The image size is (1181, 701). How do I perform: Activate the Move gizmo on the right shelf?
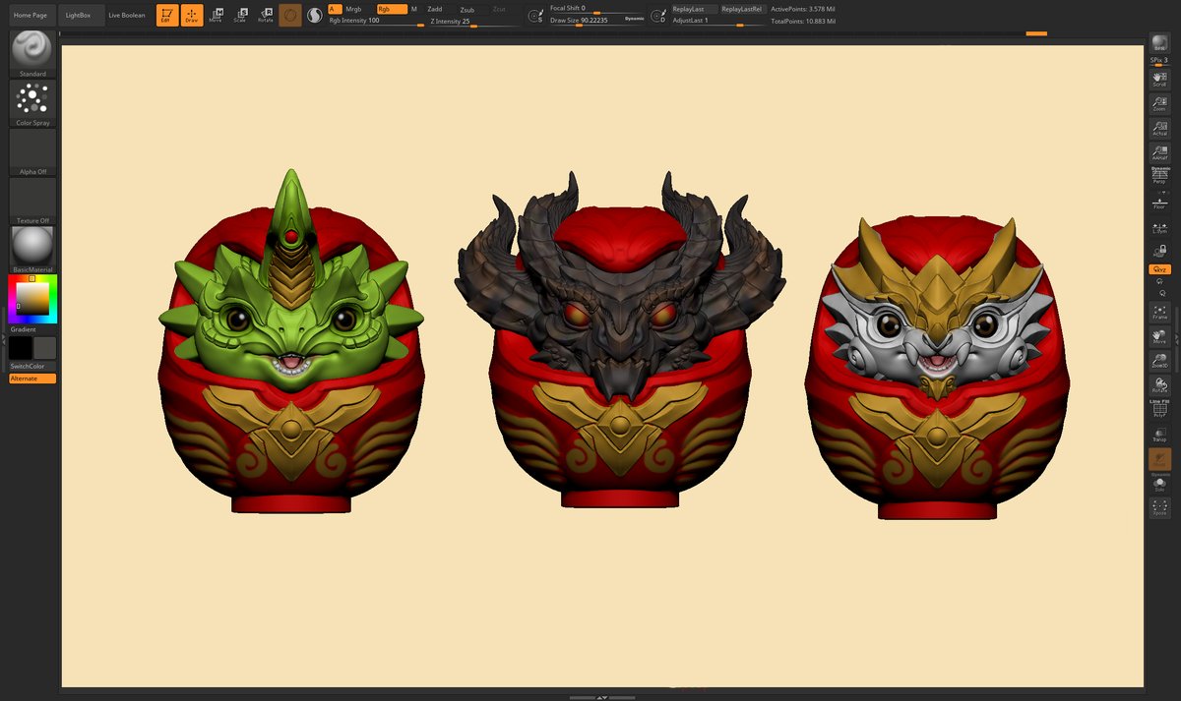click(x=1157, y=334)
